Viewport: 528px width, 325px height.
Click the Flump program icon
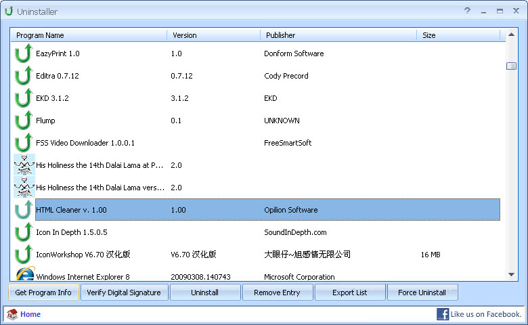(x=24, y=121)
